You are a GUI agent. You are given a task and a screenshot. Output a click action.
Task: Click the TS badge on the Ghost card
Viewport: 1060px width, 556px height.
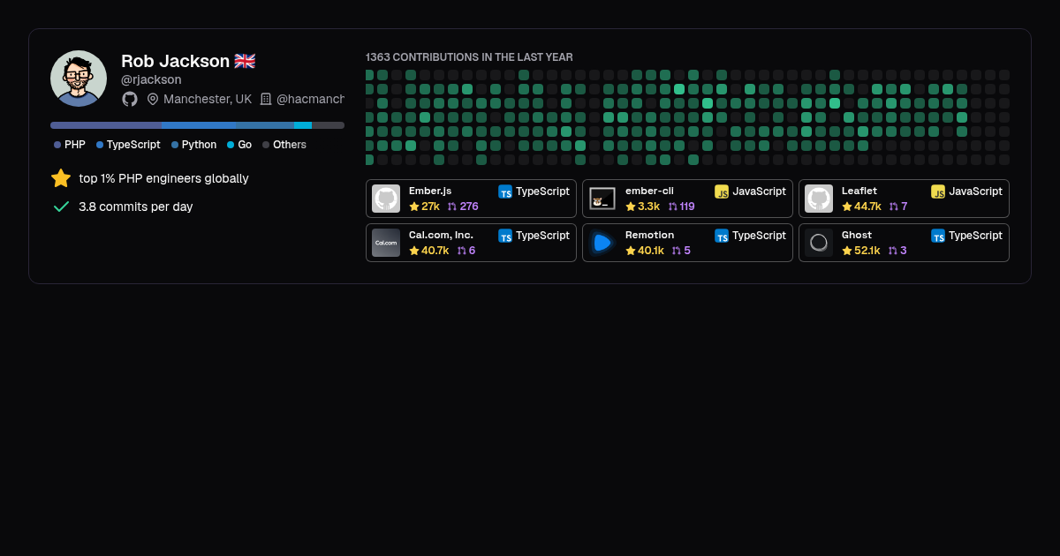(x=938, y=236)
